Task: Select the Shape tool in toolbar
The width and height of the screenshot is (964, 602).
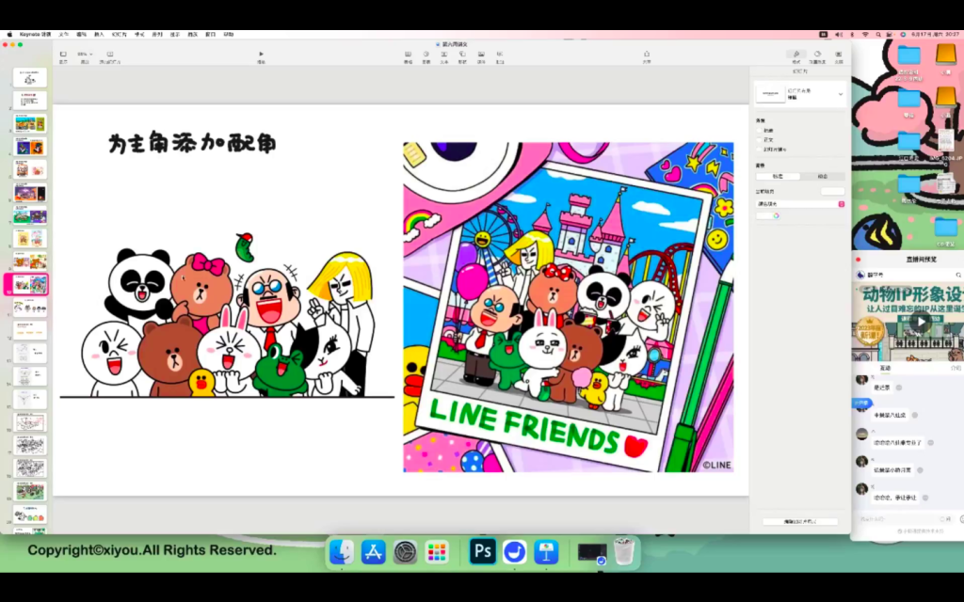Action: (462, 55)
